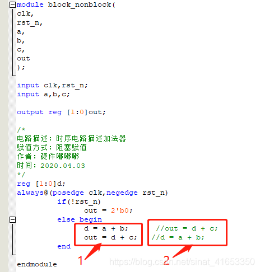Click the comment closer '*/'
Image resolution: width=260 pixels, height=272 pixels.
[x=21, y=175]
